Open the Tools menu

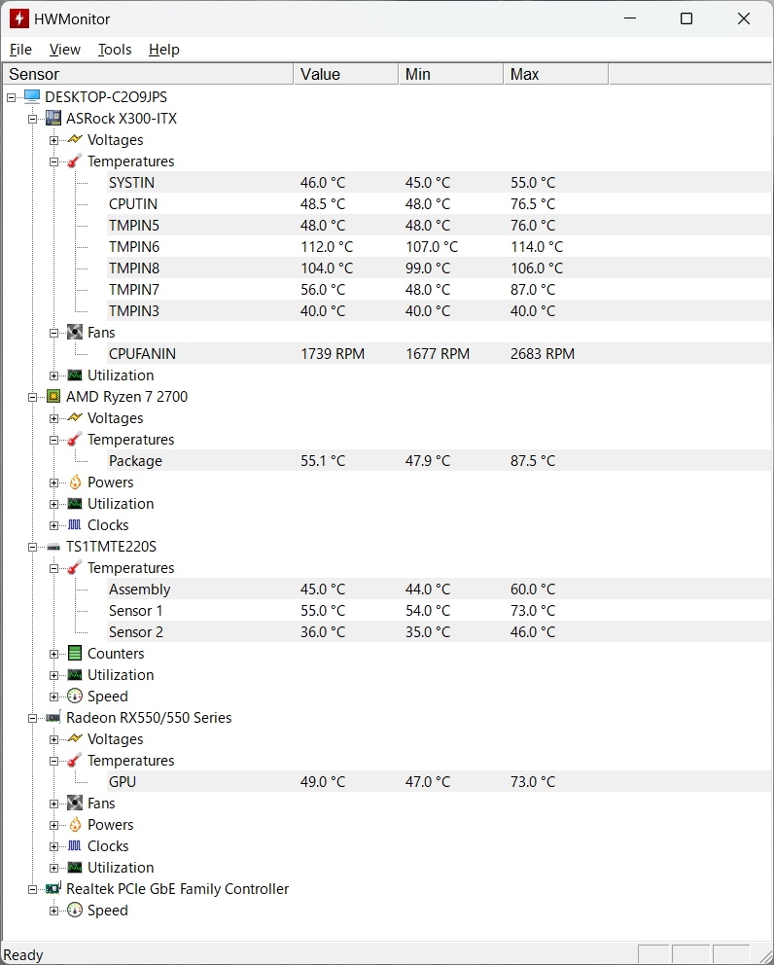pos(115,50)
